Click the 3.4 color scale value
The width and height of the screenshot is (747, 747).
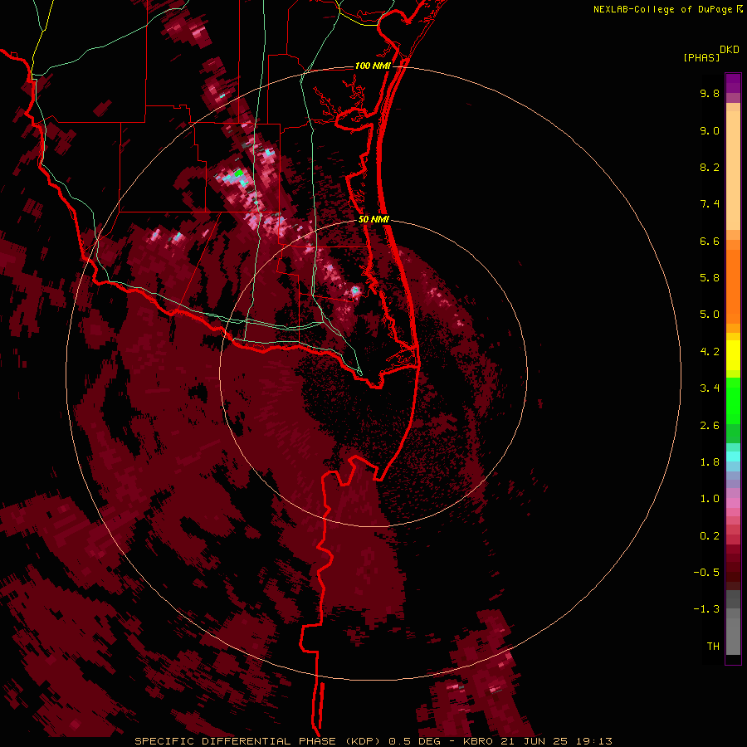710,388
